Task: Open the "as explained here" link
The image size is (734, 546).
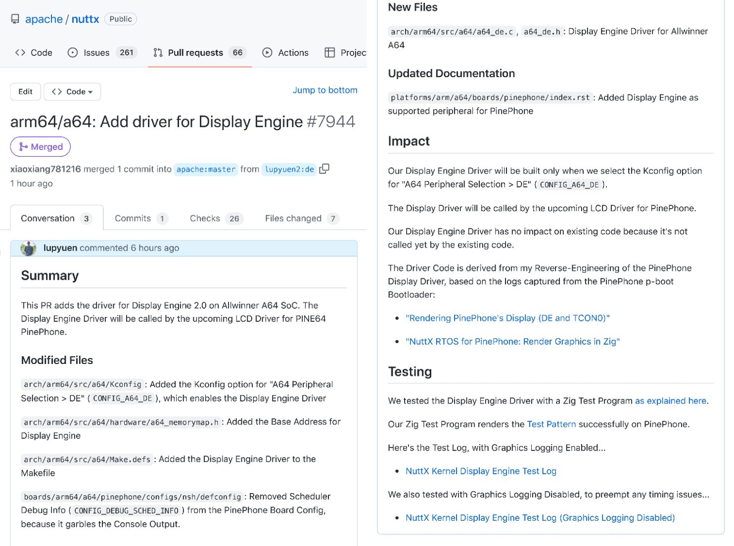Action: coord(670,401)
